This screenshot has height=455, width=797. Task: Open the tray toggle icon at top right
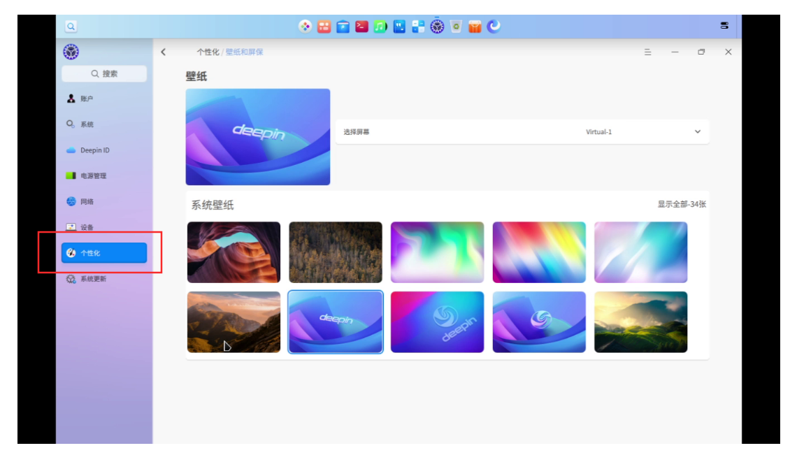click(x=724, y=25)
